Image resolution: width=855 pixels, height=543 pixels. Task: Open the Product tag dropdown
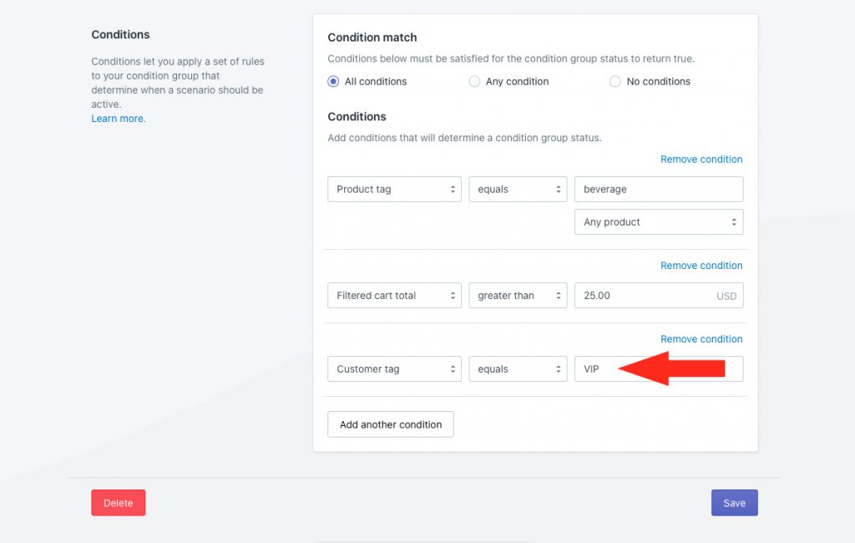tap(394, 190)
